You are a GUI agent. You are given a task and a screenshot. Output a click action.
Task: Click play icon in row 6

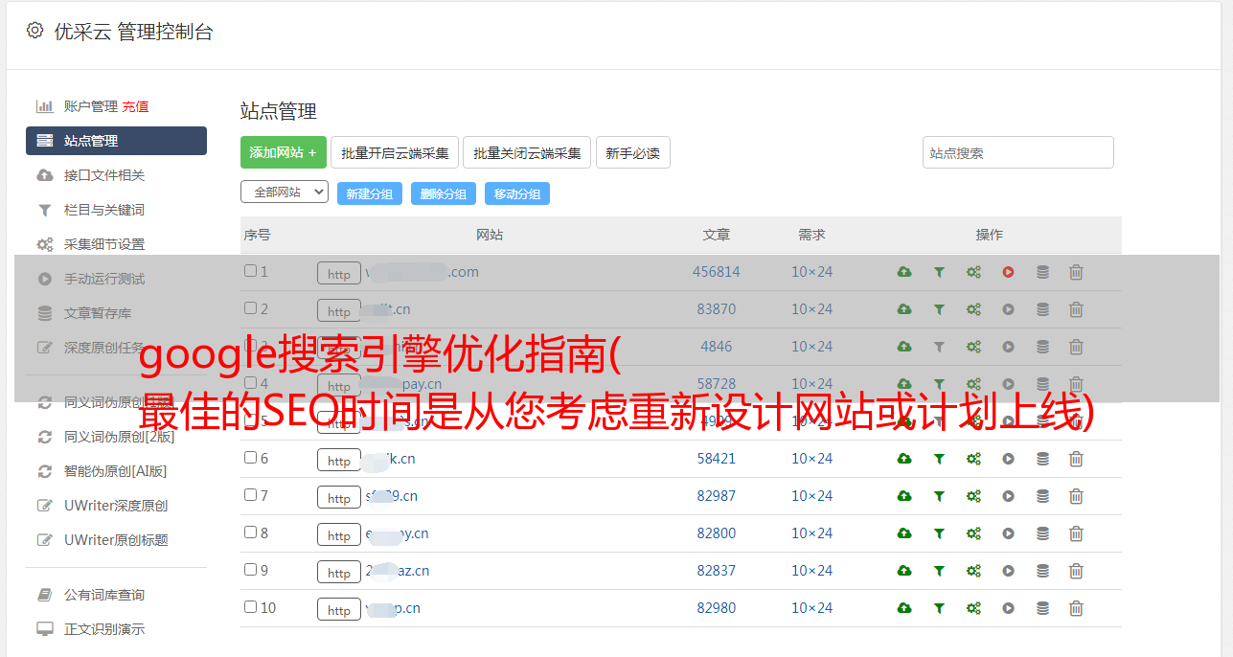pyautogui.click(x=1008, y=459)
